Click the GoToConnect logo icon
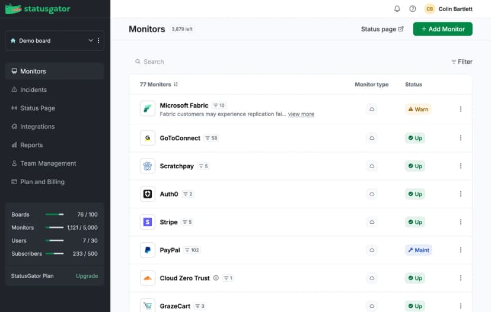The image size is (491, 312). (148, 138)
